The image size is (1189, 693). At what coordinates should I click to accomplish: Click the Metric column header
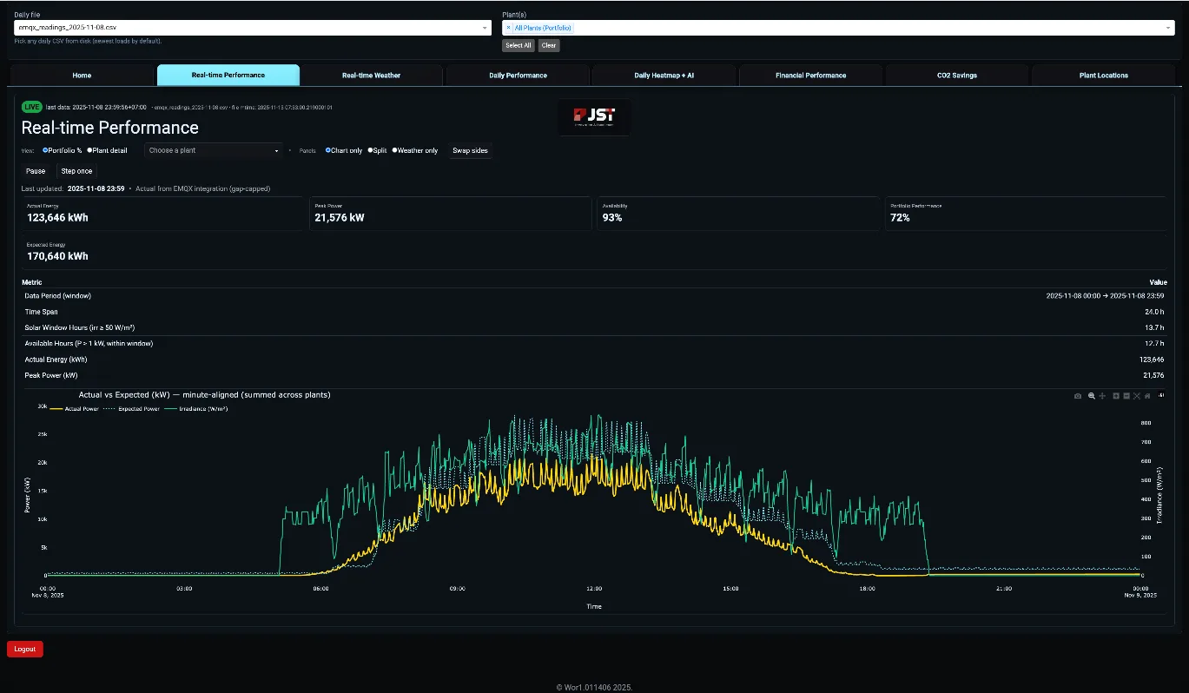pyautogui.click(x=32, y=282)
